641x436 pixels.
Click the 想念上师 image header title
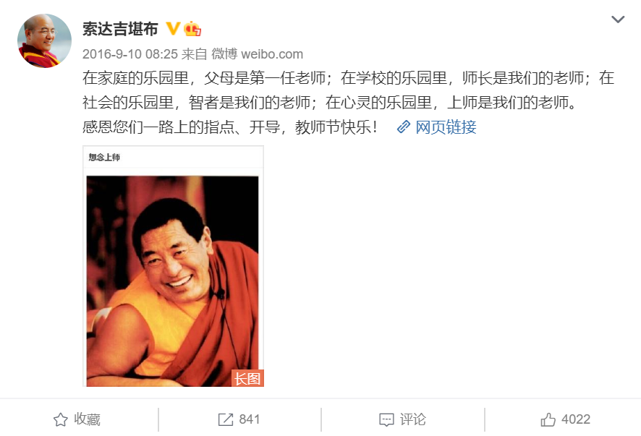[x=104, y=158]
